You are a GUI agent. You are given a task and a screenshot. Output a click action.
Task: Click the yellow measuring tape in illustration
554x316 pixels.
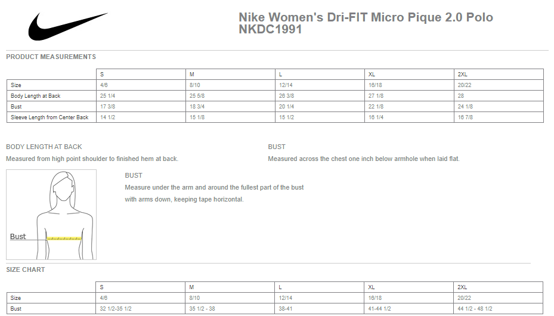tap(64, 238)
